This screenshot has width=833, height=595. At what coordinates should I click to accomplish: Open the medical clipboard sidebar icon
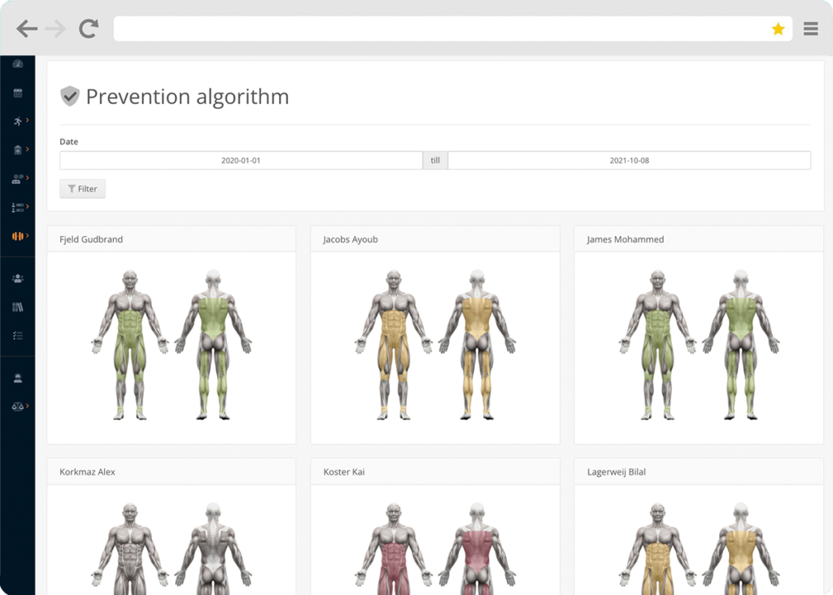pyautogui.click(x=18, y=150)
